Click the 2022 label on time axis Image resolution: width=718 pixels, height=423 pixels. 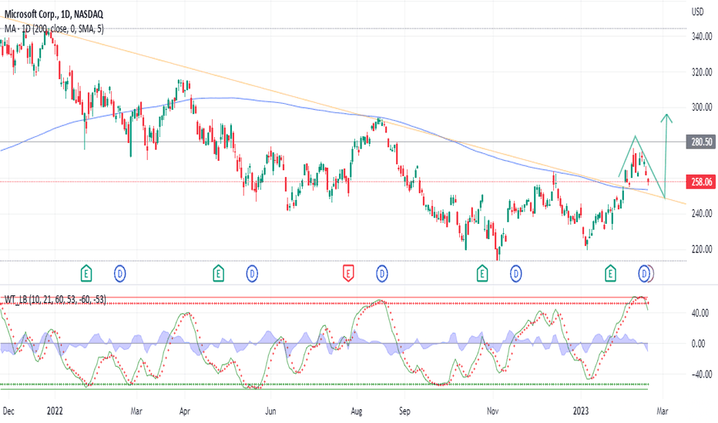[x=55, y=411]
